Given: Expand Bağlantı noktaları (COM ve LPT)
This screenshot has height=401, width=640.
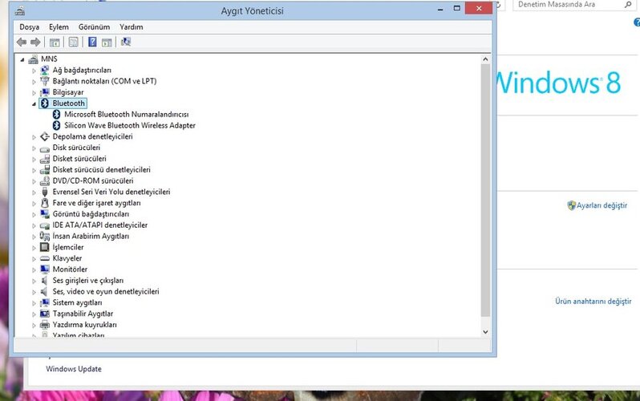Looking at the screenshot, I should pyautogui.click(x=34, y=82).
